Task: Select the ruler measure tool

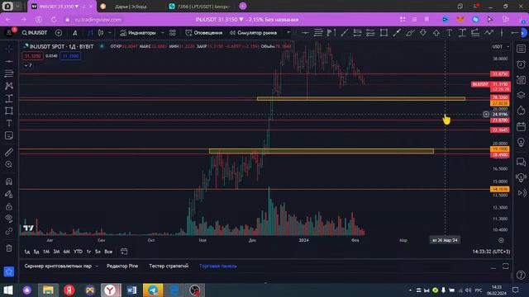Action: (x=9, y=152)
